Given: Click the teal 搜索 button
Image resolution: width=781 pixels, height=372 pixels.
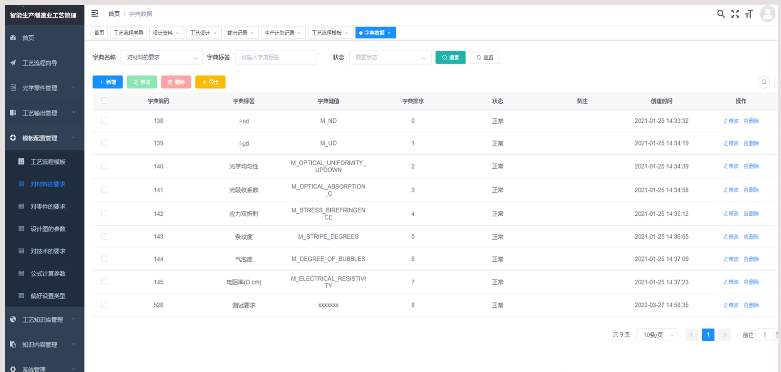Looking at the screenshot, I should 450,57.
